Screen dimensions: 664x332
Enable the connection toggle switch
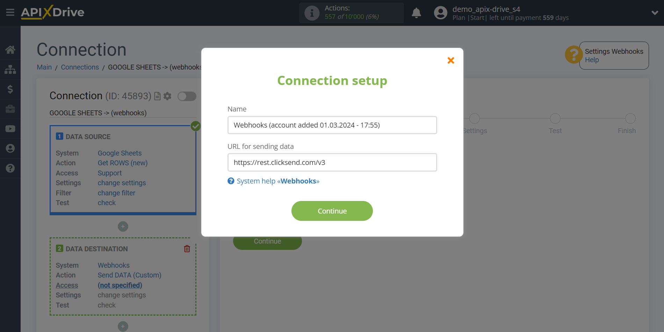point(187,96)
